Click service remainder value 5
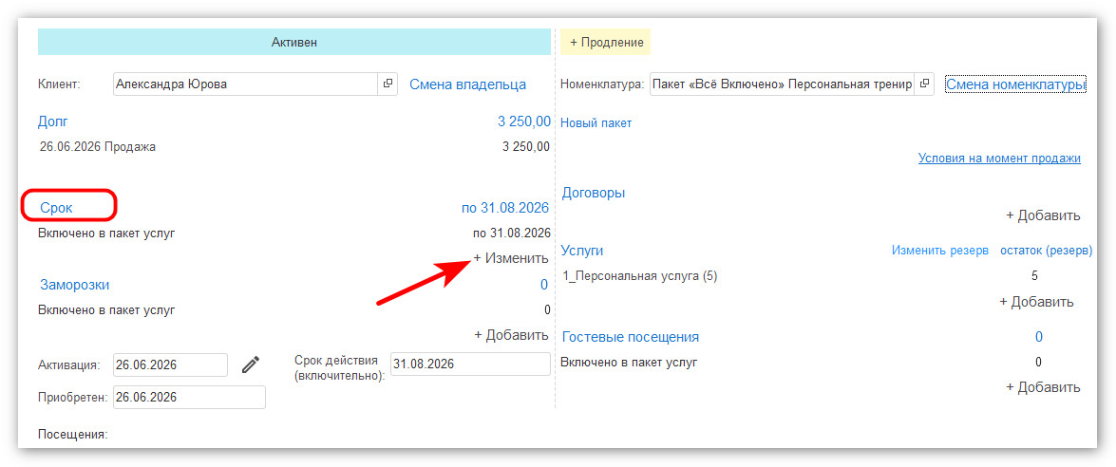The height and width of the screenshot is (467, 1116). pyautogui.click(x=1034, y=276)
